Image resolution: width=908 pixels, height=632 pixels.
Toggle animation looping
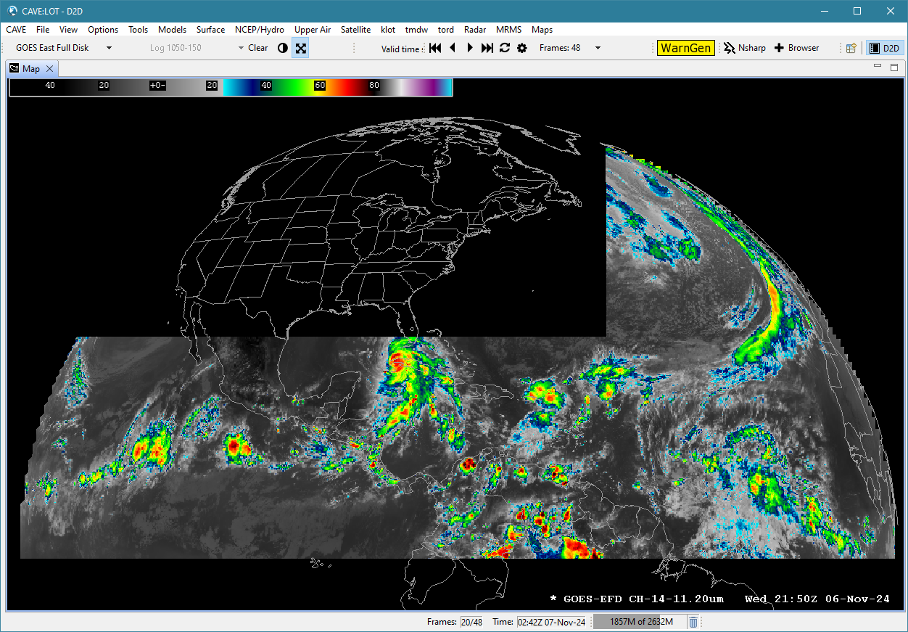point(505,48)
